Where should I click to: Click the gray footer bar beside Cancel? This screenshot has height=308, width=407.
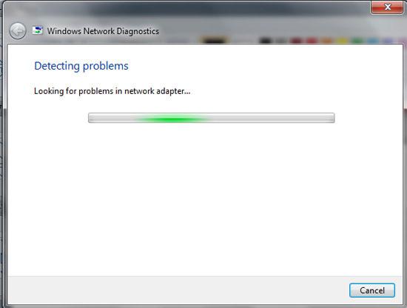pyautogui.click(x=177, y=290)
